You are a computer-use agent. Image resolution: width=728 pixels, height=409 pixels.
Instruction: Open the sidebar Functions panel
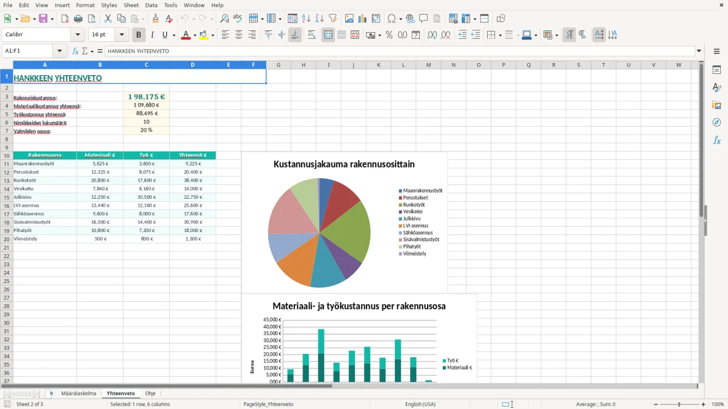point(716,140)
